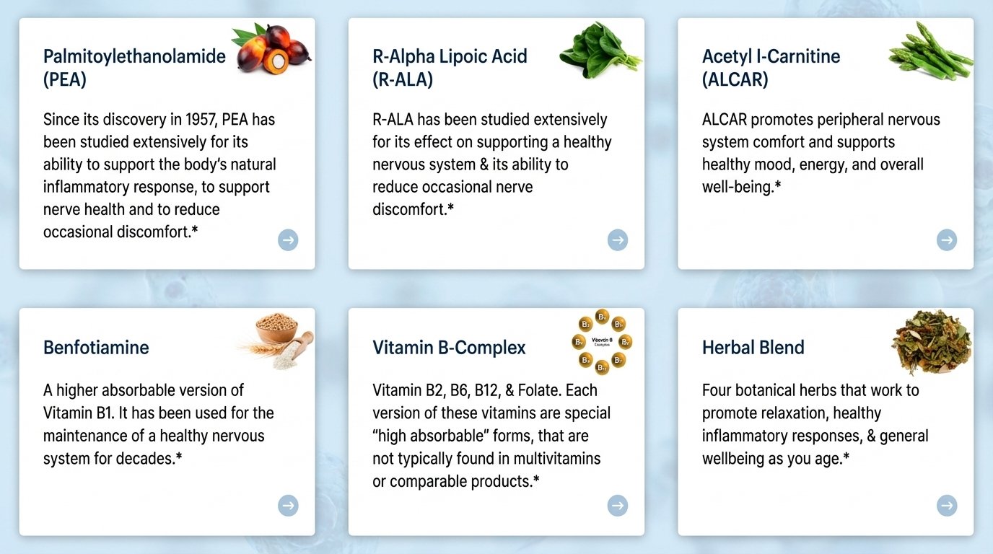
Task: Open the Benfotiamine card arrow icon
Action: click(288, 506)
